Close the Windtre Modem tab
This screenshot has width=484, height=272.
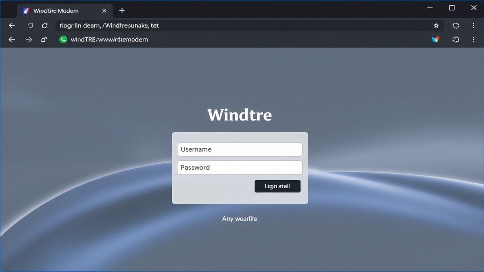[104, 11]
